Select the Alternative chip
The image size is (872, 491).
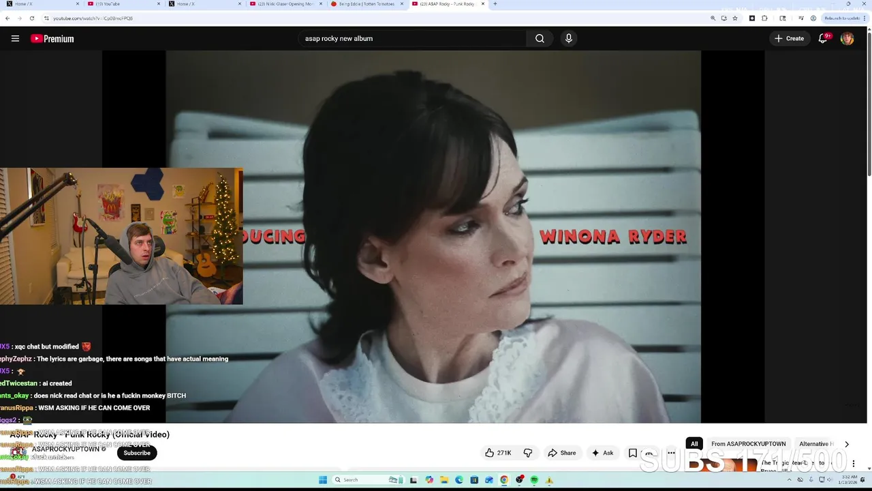point(815,444)
